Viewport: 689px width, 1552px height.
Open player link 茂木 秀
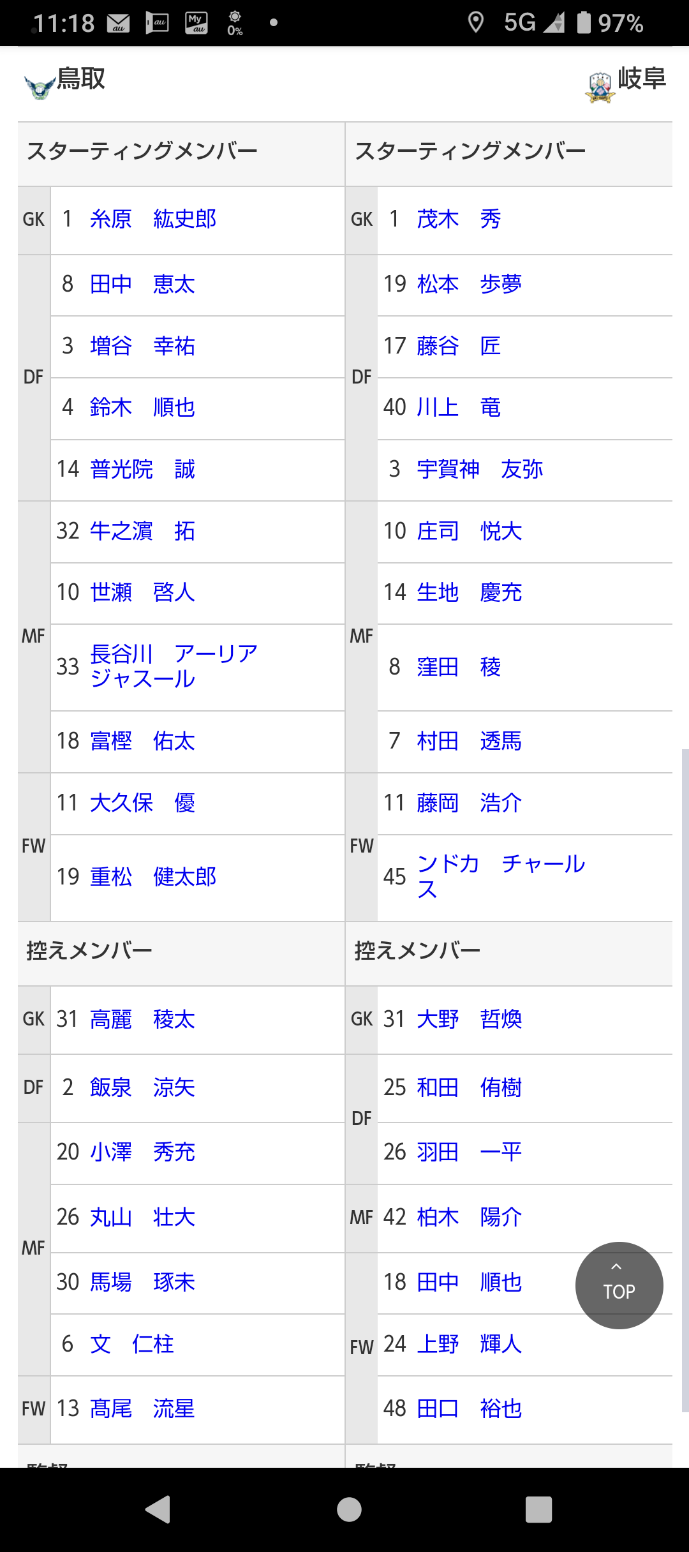[459, 220]
